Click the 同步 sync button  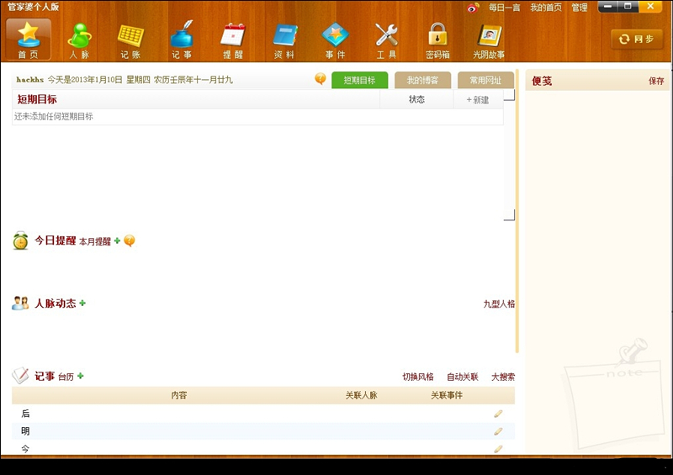[637, 39]
